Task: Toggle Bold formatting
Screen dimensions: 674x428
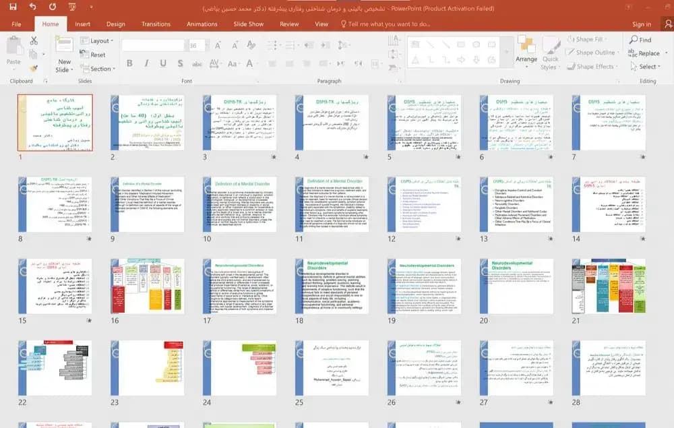Action: tap(129, 63)
